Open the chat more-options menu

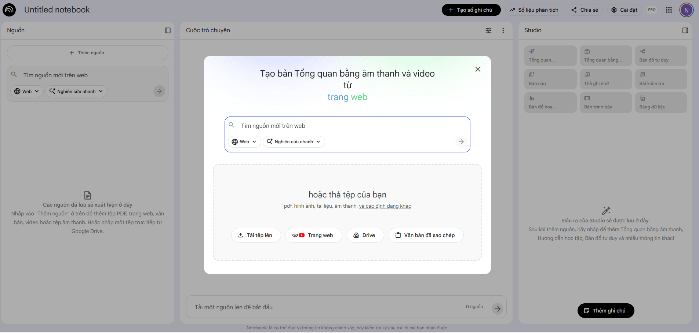(x=503, y=30)
